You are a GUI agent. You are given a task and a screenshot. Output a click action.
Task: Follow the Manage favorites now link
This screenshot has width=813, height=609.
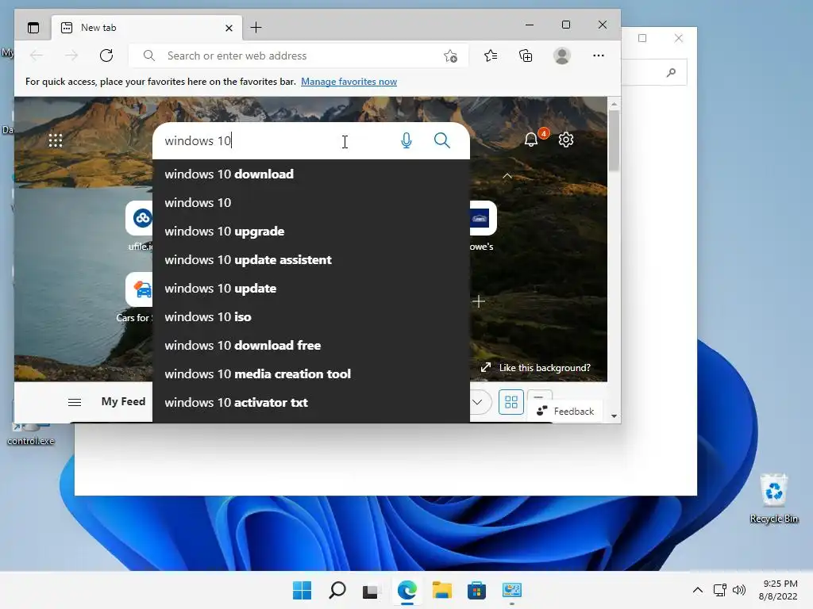coord(349,82)
